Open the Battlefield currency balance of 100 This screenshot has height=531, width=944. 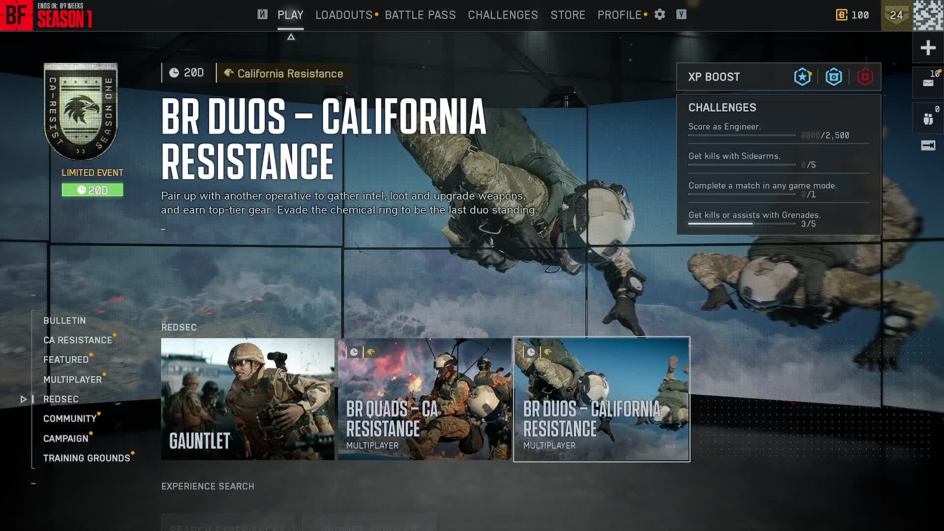point(852,15)
